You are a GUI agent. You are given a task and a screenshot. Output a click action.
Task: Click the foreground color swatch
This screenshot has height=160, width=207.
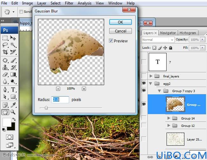pos(7,122)
